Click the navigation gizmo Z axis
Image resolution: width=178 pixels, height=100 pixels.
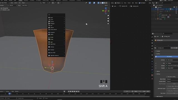pos(106,8)
